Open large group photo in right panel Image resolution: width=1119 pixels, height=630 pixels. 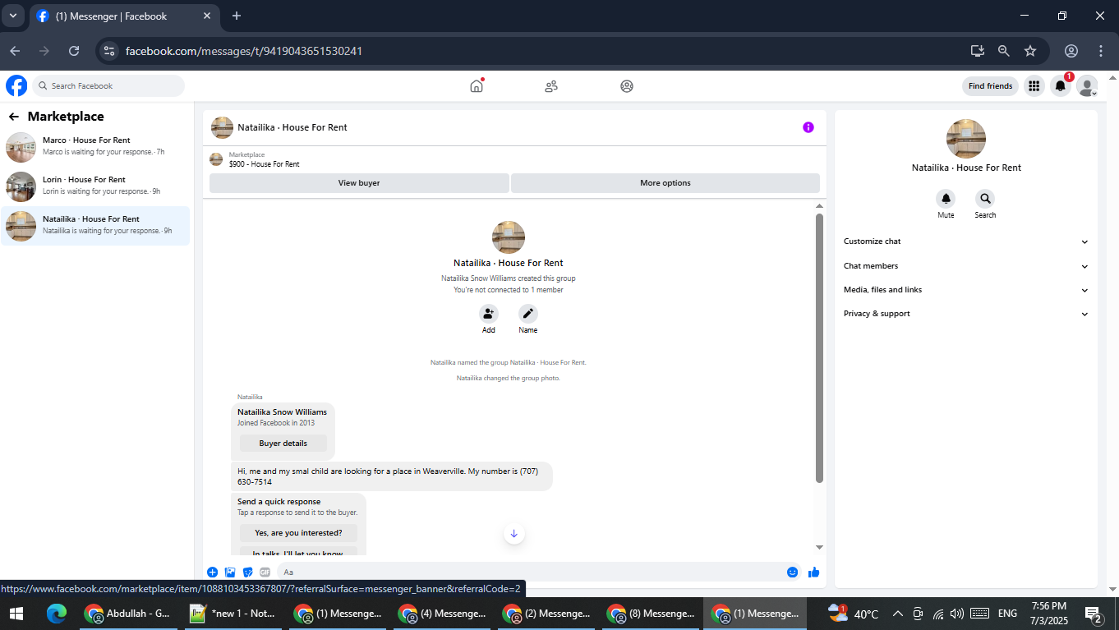click(966, 139)
